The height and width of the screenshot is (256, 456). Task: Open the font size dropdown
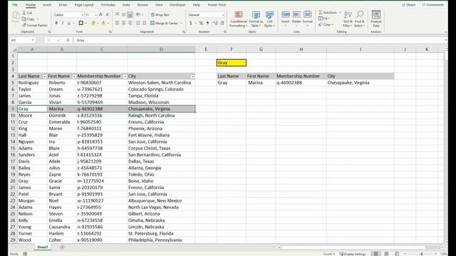tap(95, 15)
